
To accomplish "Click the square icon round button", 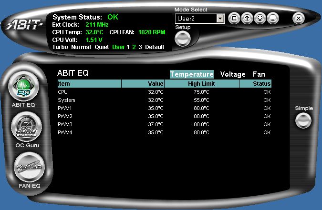I will coord(234,18).
